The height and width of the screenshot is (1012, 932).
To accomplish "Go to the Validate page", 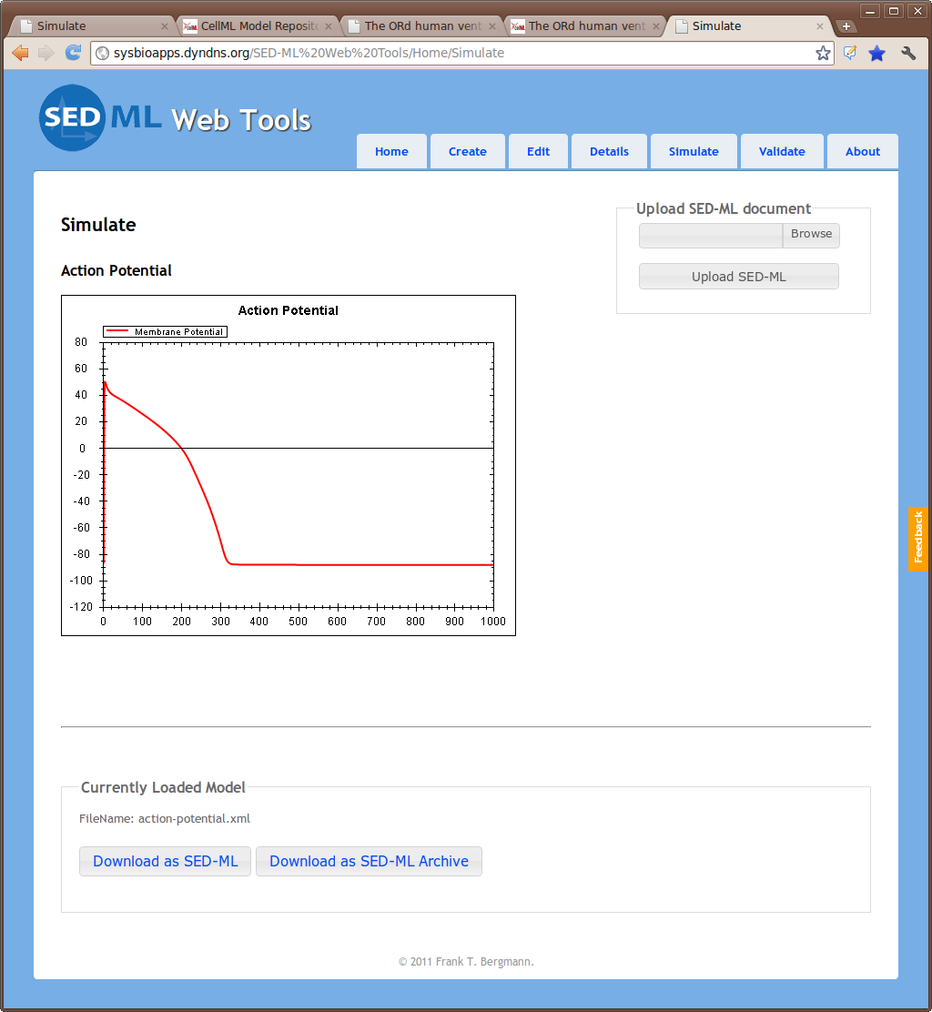I will [782, 152].
